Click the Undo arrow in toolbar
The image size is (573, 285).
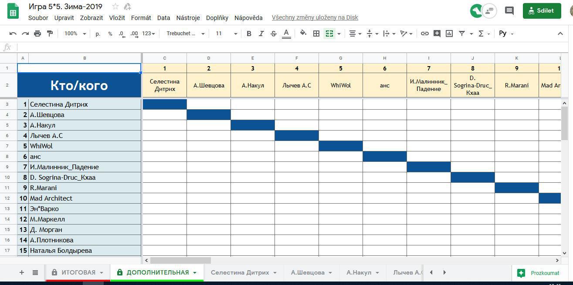[13, 34]
